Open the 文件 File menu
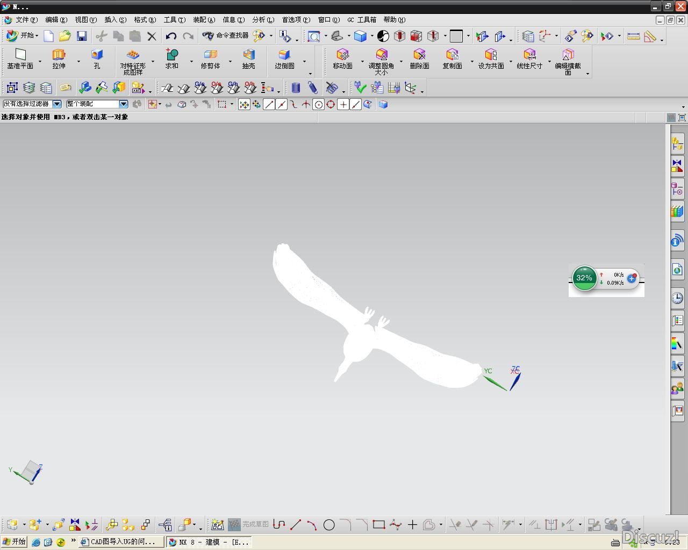This screenshot has width=688, height=550. click(x=26, y=20)
